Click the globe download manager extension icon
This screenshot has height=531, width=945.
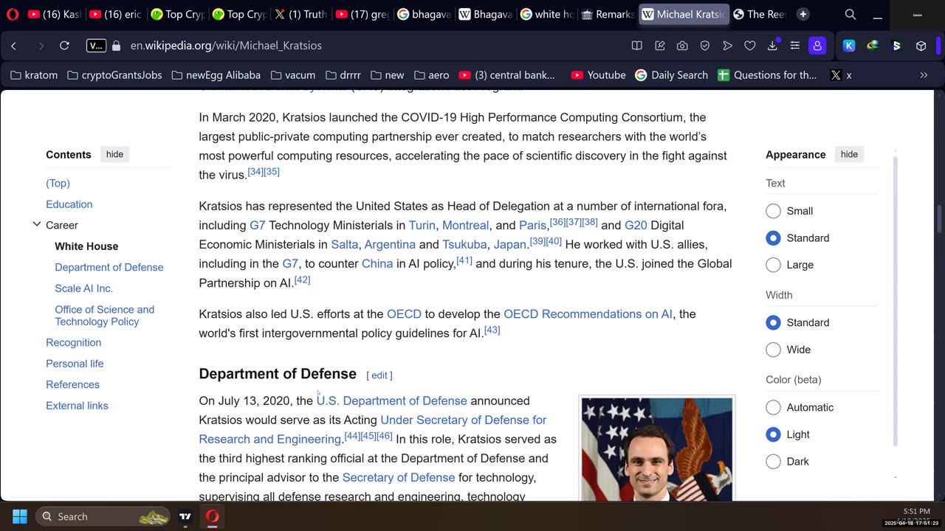point(873,46)
